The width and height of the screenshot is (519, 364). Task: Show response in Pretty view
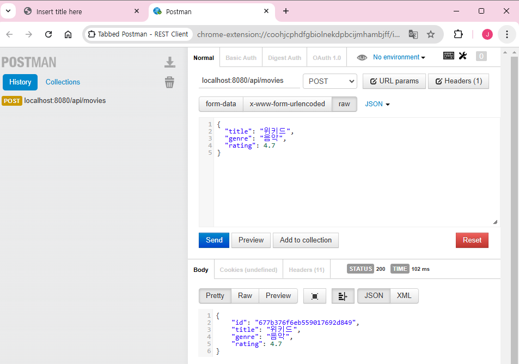click(x=215, y=296)
